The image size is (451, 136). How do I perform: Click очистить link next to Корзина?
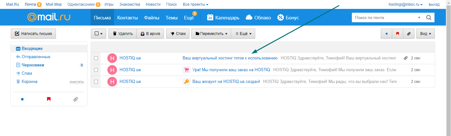(x=77, y=82)
